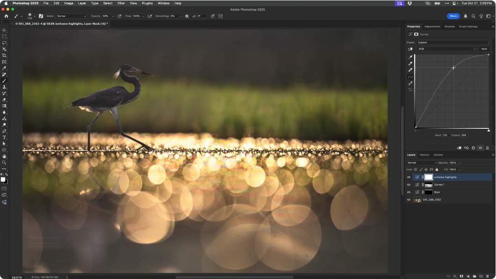Select the Lasso tool

(5, 43)
